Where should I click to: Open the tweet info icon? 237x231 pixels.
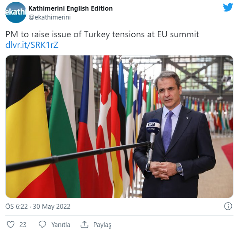[x=228, y=206]
